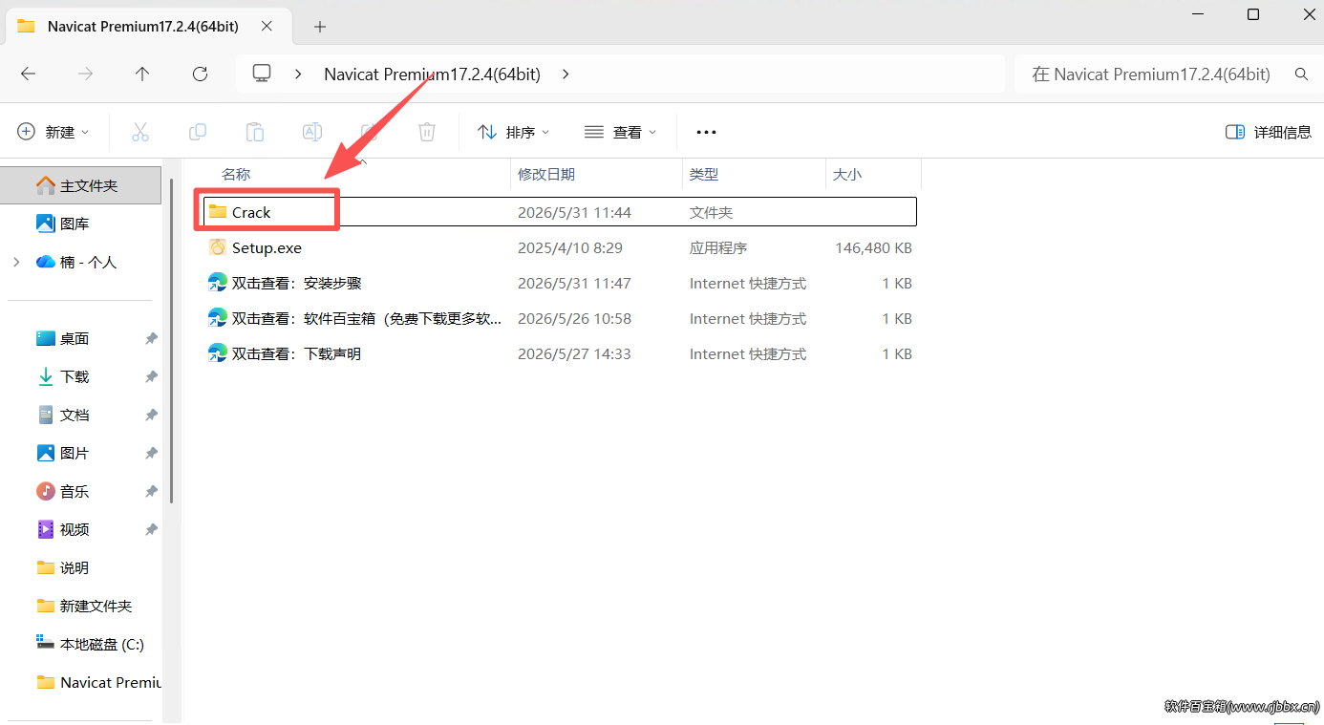The width and height of the screenshot is (1324, 725).
Task: Open 新建文件夹 in the sidebar
Action: click(x=80, y=606)
